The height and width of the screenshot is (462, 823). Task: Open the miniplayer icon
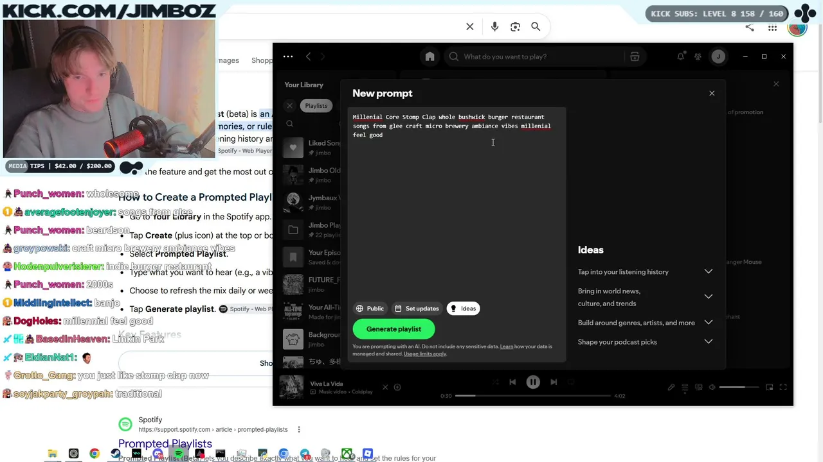[x=769, y=387]
